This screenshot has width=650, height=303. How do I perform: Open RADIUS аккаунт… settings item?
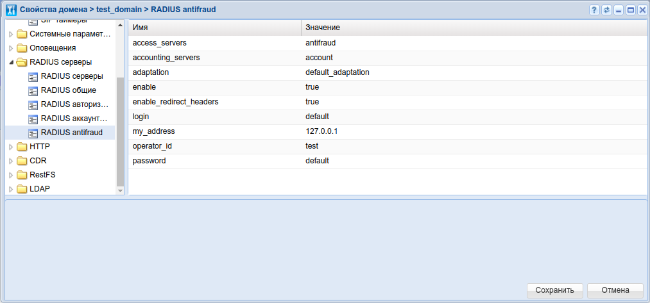point(73,119)
